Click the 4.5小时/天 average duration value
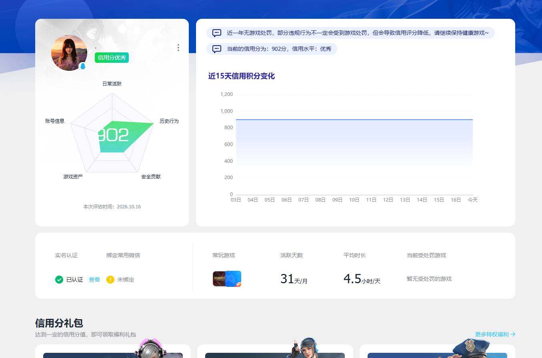Screen dimensions: 542x358 [x=362, y=279]
